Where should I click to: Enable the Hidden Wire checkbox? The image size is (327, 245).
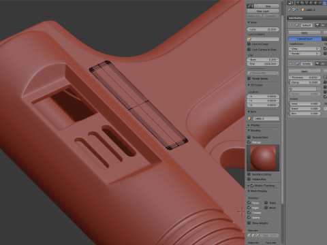pos(249,179)
